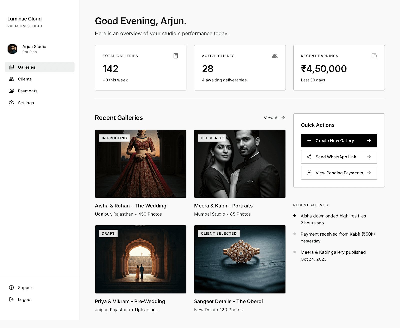Click the DELIVERED status badge

coord(212,138)
